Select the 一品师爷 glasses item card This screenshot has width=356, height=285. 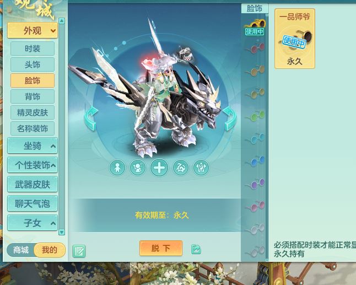pyautogui.click(x=295, y=39)
